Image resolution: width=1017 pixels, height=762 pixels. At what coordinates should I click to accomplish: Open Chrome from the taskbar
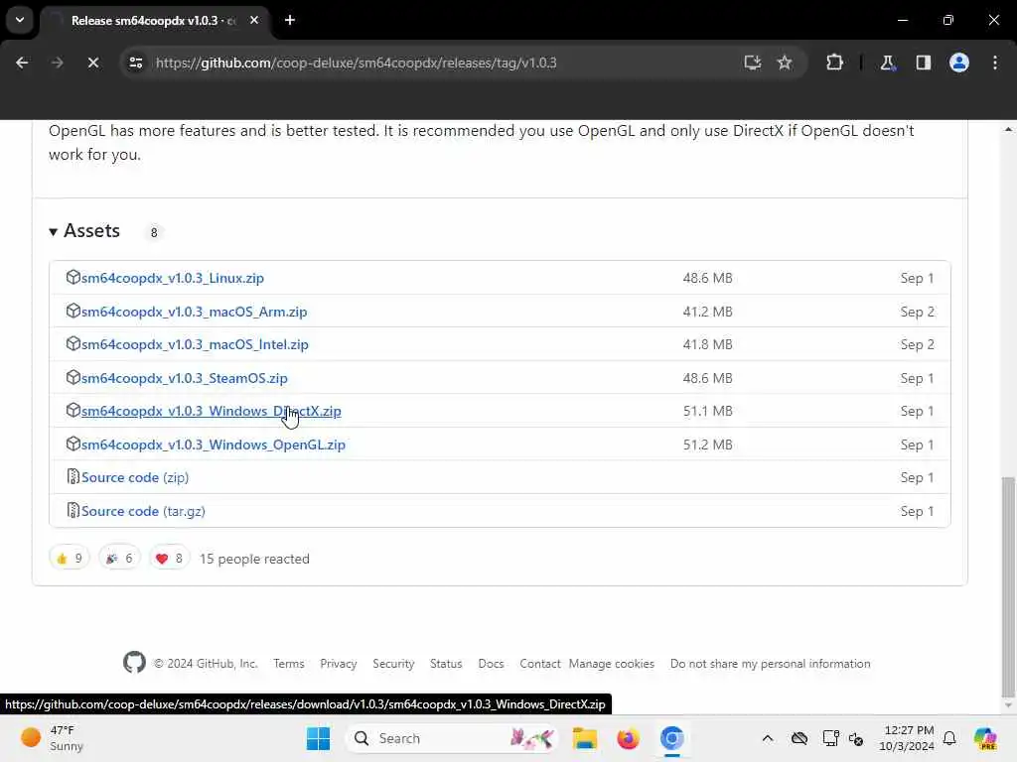pos(672,738)
